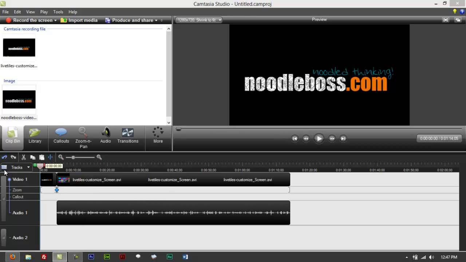This screenshot has height=262, width=466.
Task: Click the Record the screen button
Action: [29, 20]
